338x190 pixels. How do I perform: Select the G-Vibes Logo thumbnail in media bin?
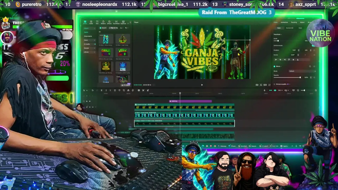pos(123,39)
